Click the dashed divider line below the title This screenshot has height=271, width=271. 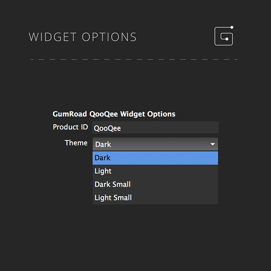pos(134,60)
